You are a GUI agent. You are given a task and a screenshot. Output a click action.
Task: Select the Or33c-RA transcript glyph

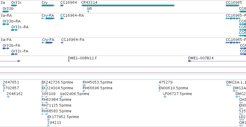[14, 30]
